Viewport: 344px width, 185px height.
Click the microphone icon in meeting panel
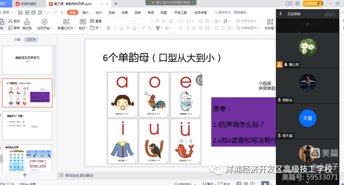coord(281,14)
